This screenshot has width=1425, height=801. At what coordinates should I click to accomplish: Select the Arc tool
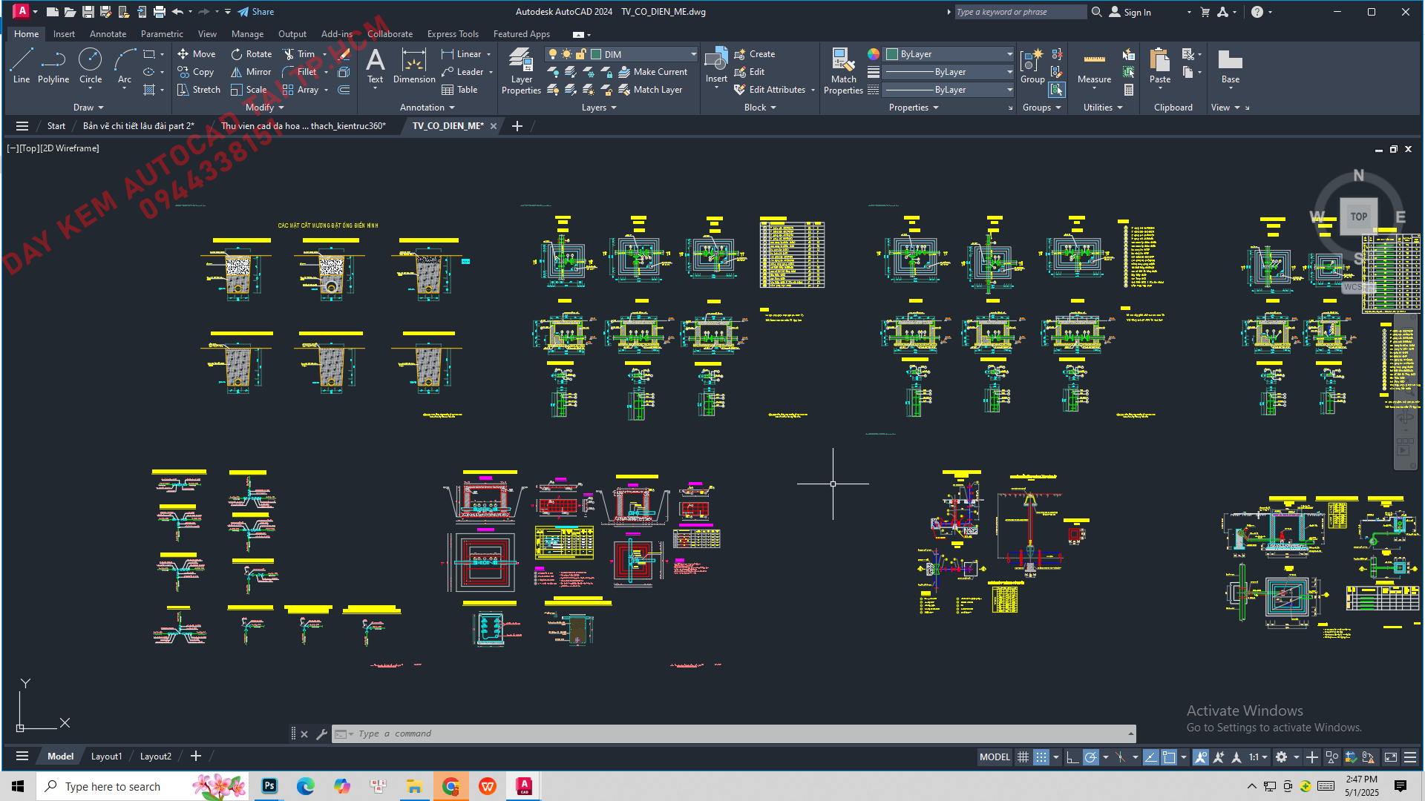pos(125,66)
